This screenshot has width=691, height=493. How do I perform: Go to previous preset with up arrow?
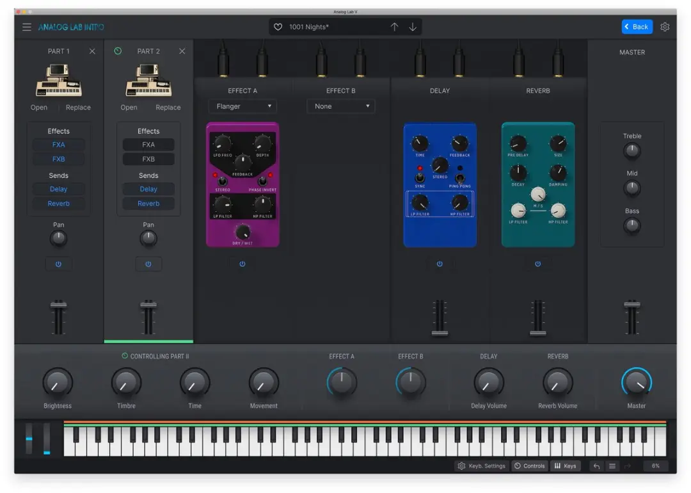pyautogui.click(x=394, y=27)
